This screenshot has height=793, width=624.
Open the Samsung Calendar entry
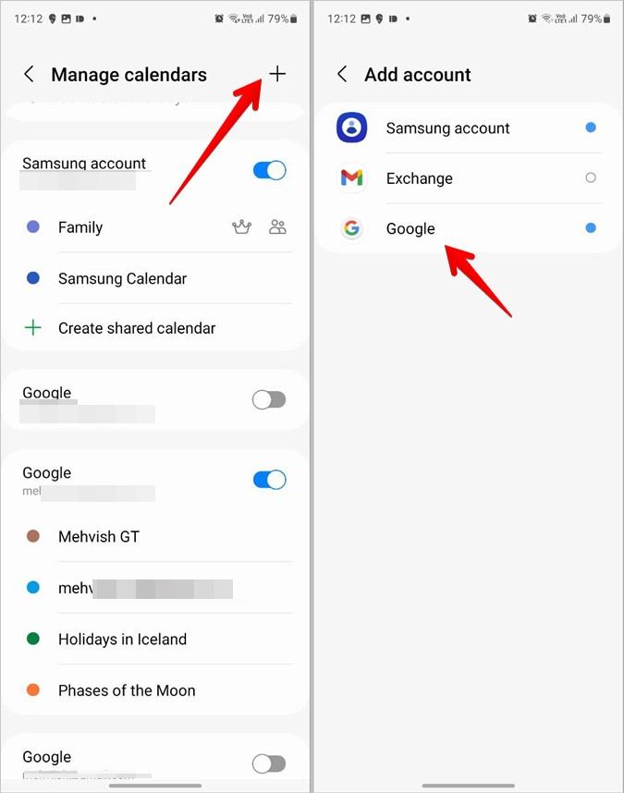[155, 278]
